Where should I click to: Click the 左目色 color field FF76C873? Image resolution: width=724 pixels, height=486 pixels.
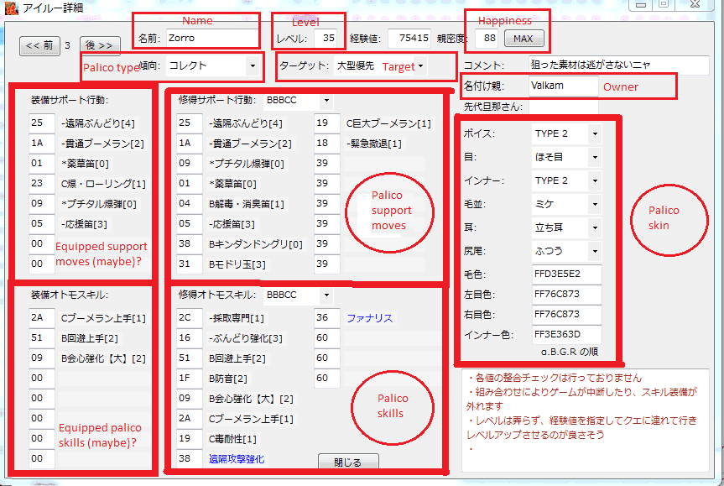pyautogui.click(x=567, y=295)
